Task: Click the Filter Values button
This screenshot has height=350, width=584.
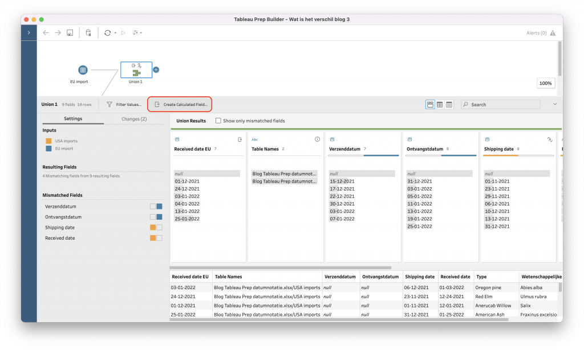Action: click(124, 105)
